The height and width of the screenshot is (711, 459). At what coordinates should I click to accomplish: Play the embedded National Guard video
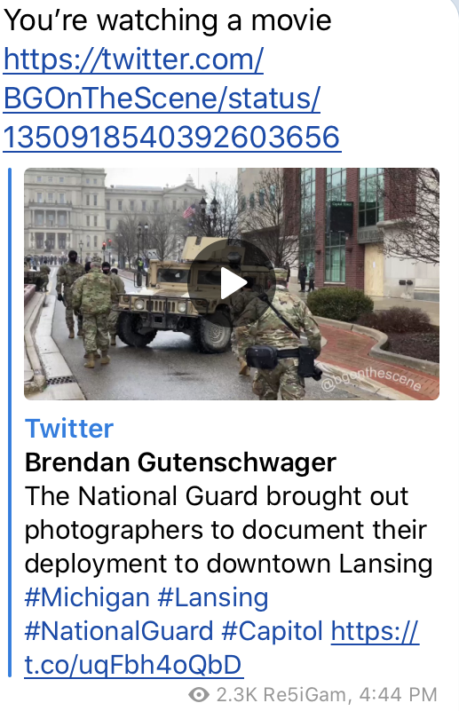click(x=232, y=283)
